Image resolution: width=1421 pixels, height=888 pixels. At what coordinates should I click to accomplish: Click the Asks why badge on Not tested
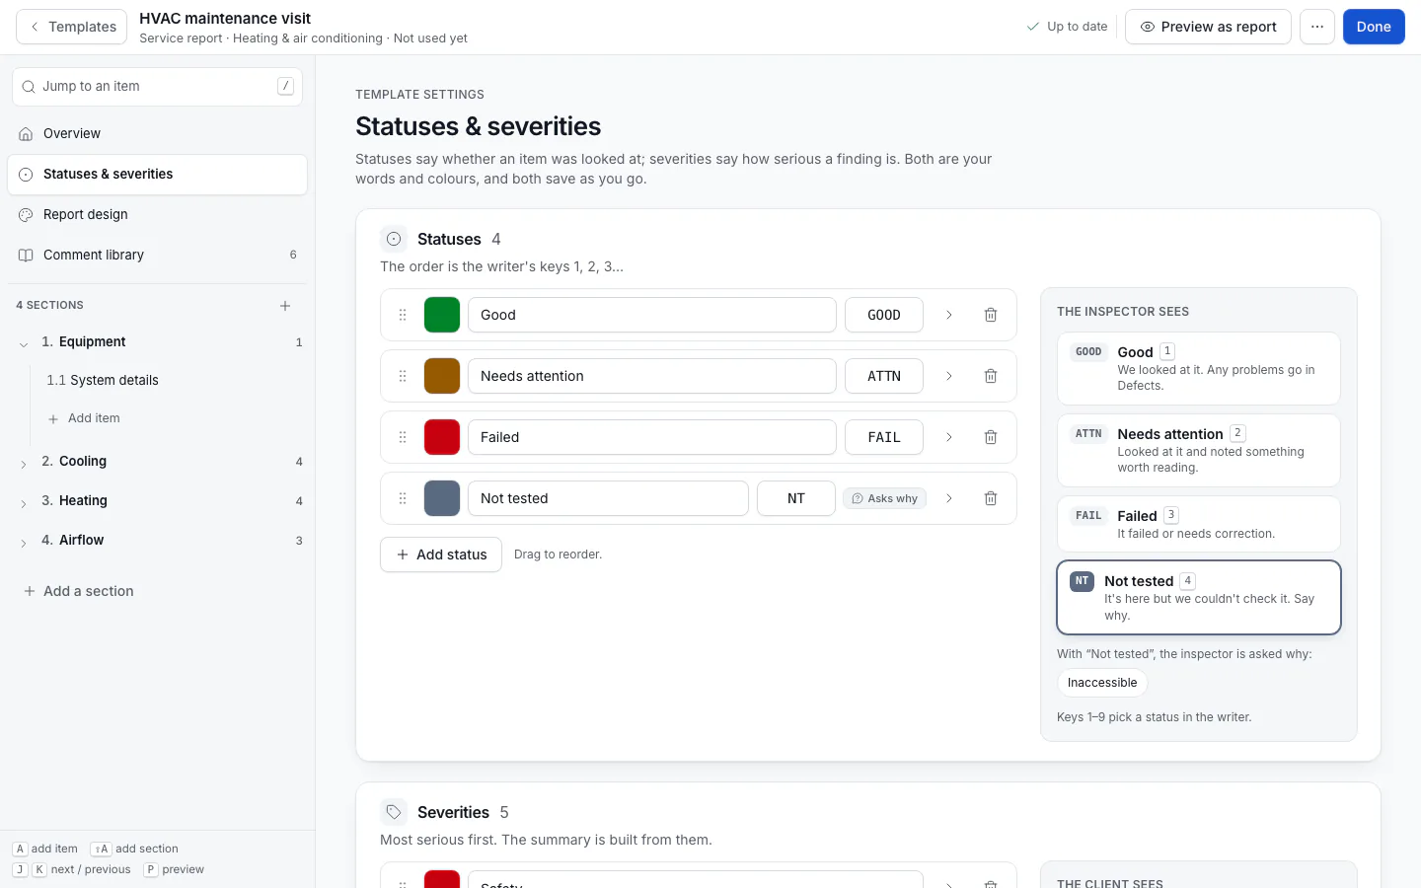[x=885, y=498]
